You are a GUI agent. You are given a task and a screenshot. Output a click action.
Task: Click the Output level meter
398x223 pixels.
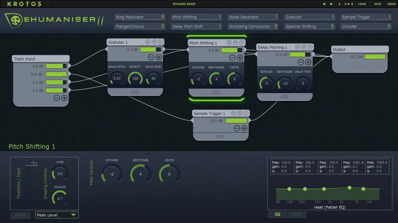click(375, 57)
